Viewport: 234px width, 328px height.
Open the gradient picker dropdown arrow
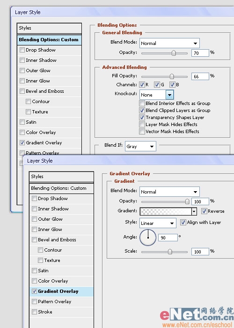click(x=194, y=211)
